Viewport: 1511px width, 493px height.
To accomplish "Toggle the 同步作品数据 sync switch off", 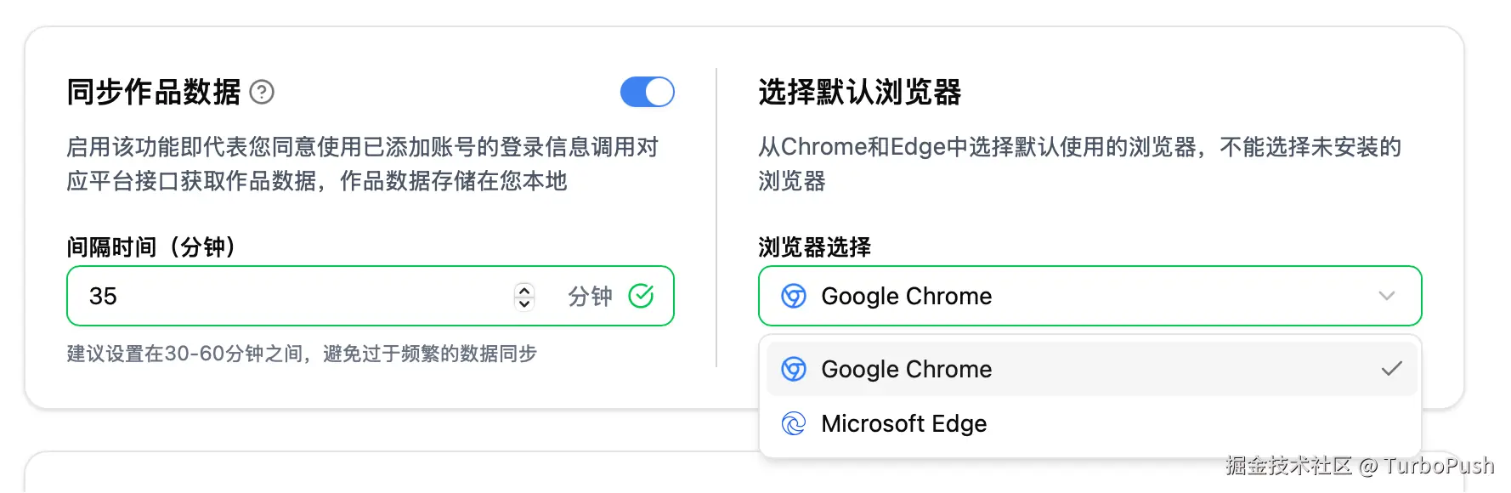I will (x=647, y=92).
